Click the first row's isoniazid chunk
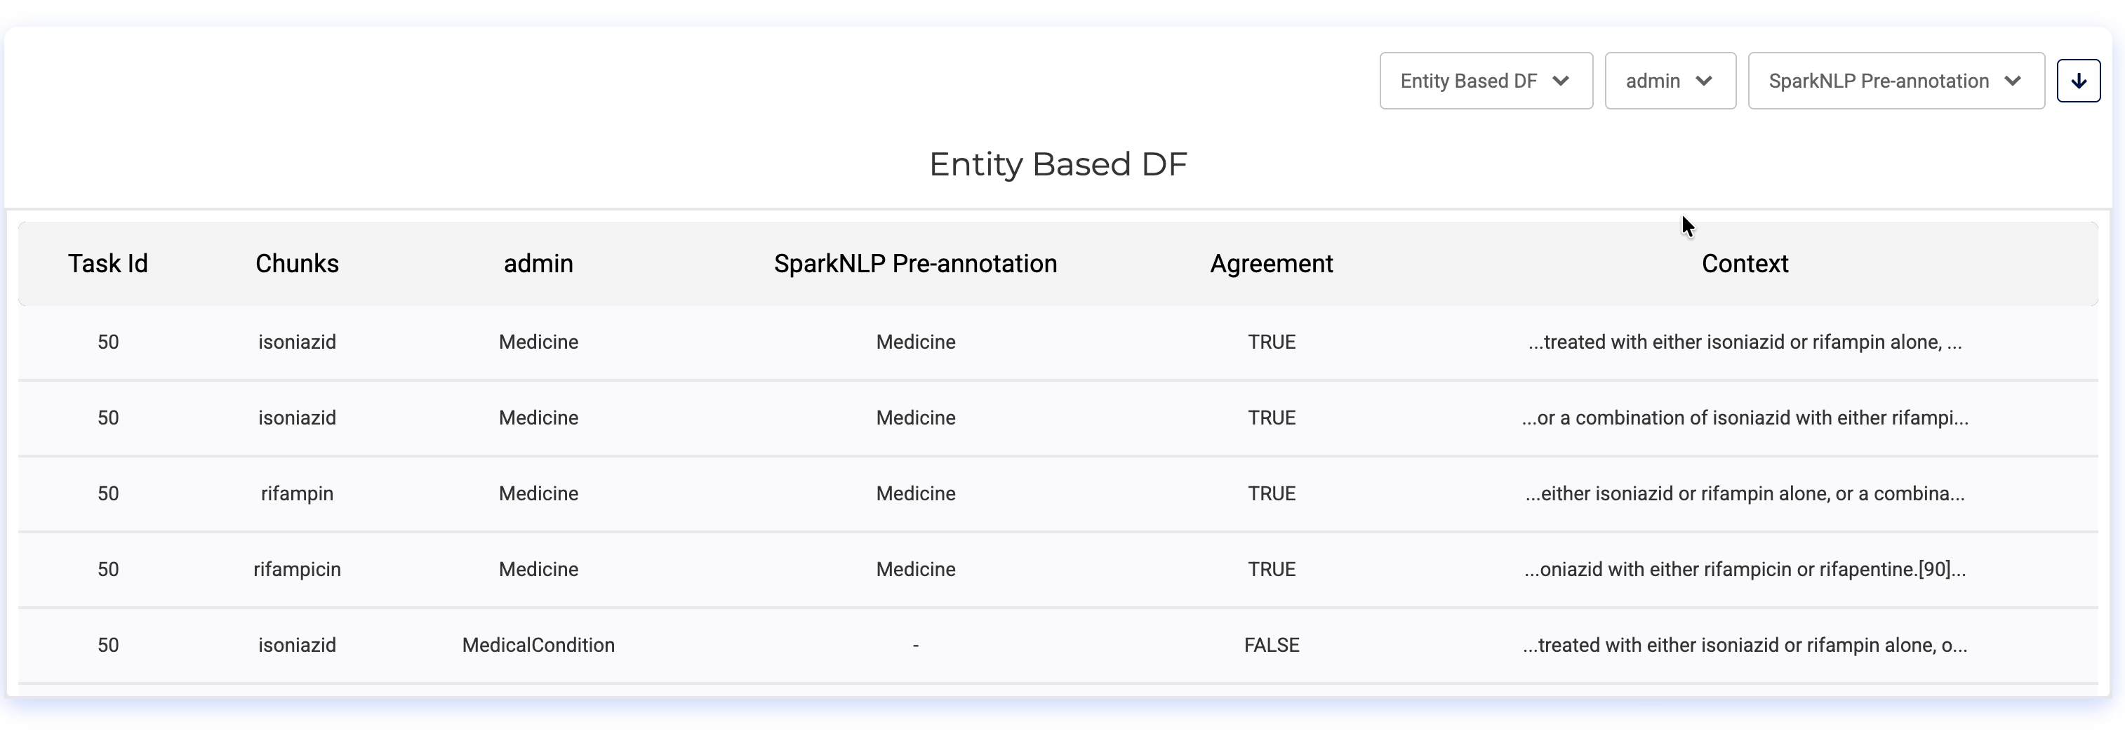2125x748 pixels. 297,342
